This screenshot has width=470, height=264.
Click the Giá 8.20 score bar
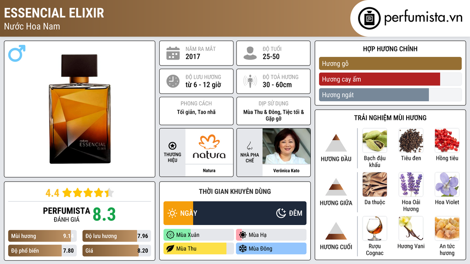(x=117, y=251)
